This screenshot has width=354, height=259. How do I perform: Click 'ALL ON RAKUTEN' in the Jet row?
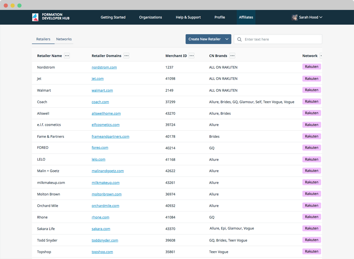(223, 78)
